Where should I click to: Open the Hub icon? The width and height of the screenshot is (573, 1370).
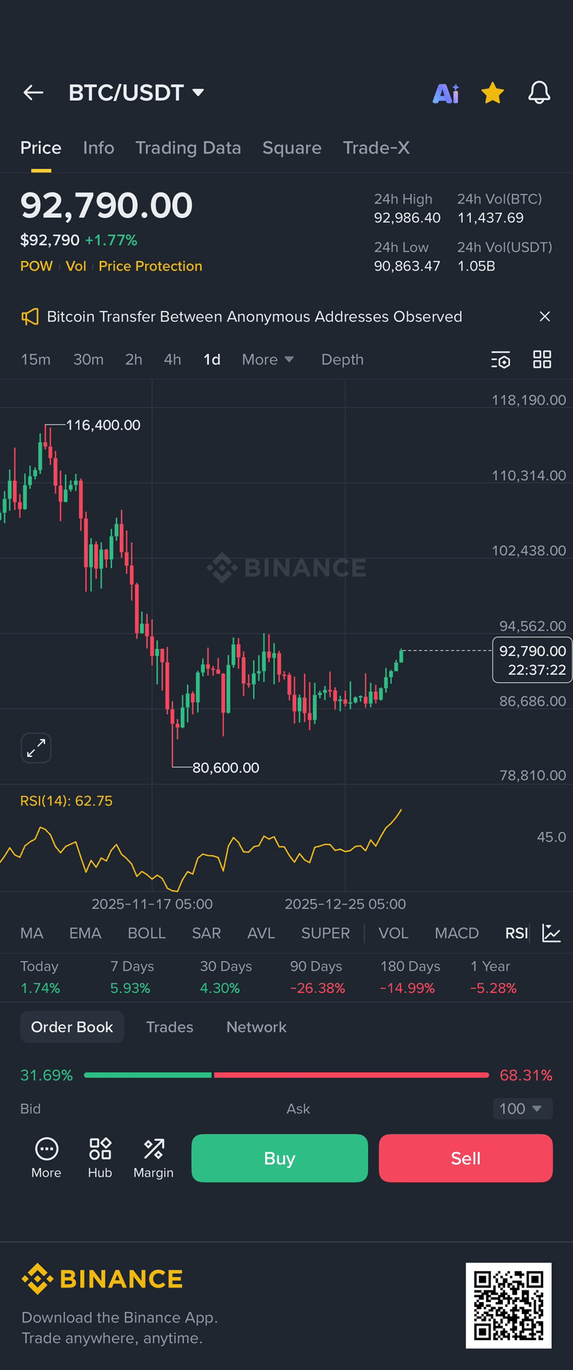coord(100,1157)
